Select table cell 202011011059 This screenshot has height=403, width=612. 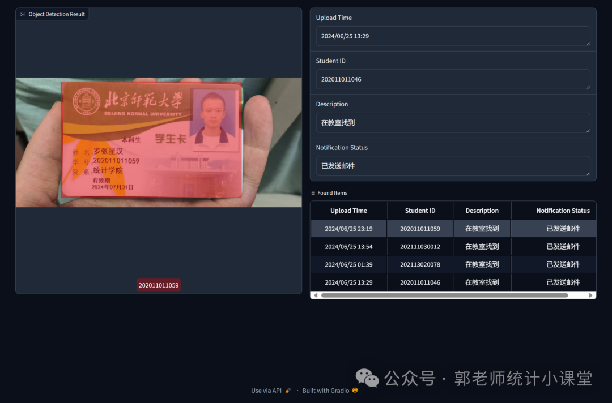tap(420, 229)
